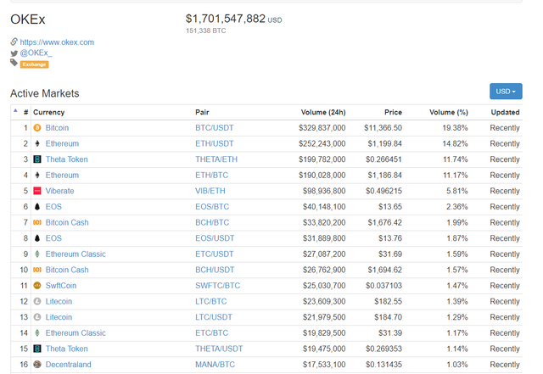The height and width of the screenshot is (374, 543).
Task: Click the tag icon next to Exchange
Action: click(x=14, y=63)
